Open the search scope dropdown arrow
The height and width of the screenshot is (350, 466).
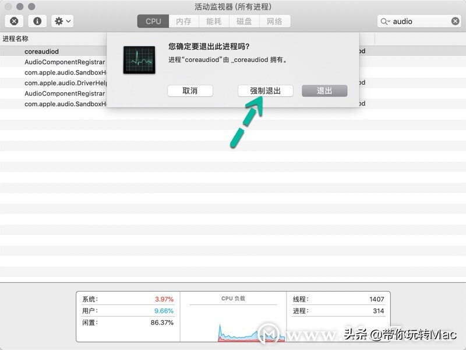[x=390, y=21]
